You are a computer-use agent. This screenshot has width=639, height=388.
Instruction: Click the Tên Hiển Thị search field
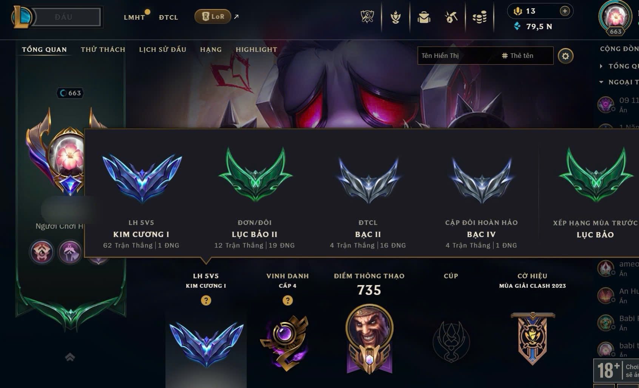point(457,56)
